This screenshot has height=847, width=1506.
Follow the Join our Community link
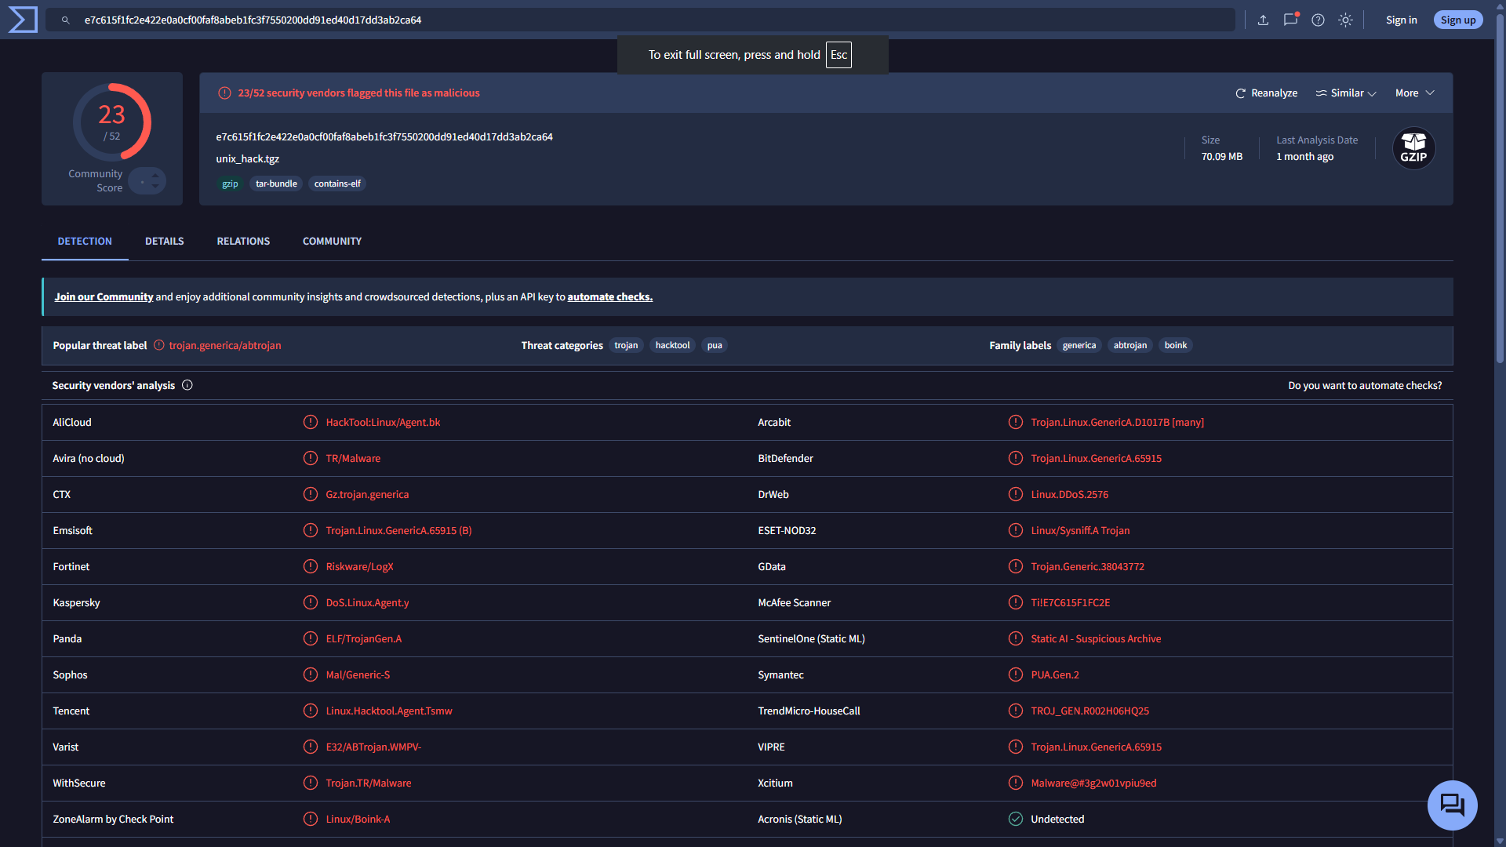pos(104,296)
